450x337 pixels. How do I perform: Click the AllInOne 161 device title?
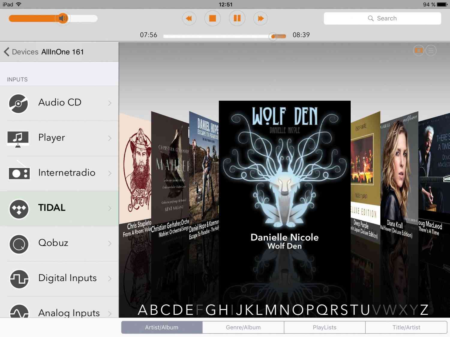tap(62, 52)
